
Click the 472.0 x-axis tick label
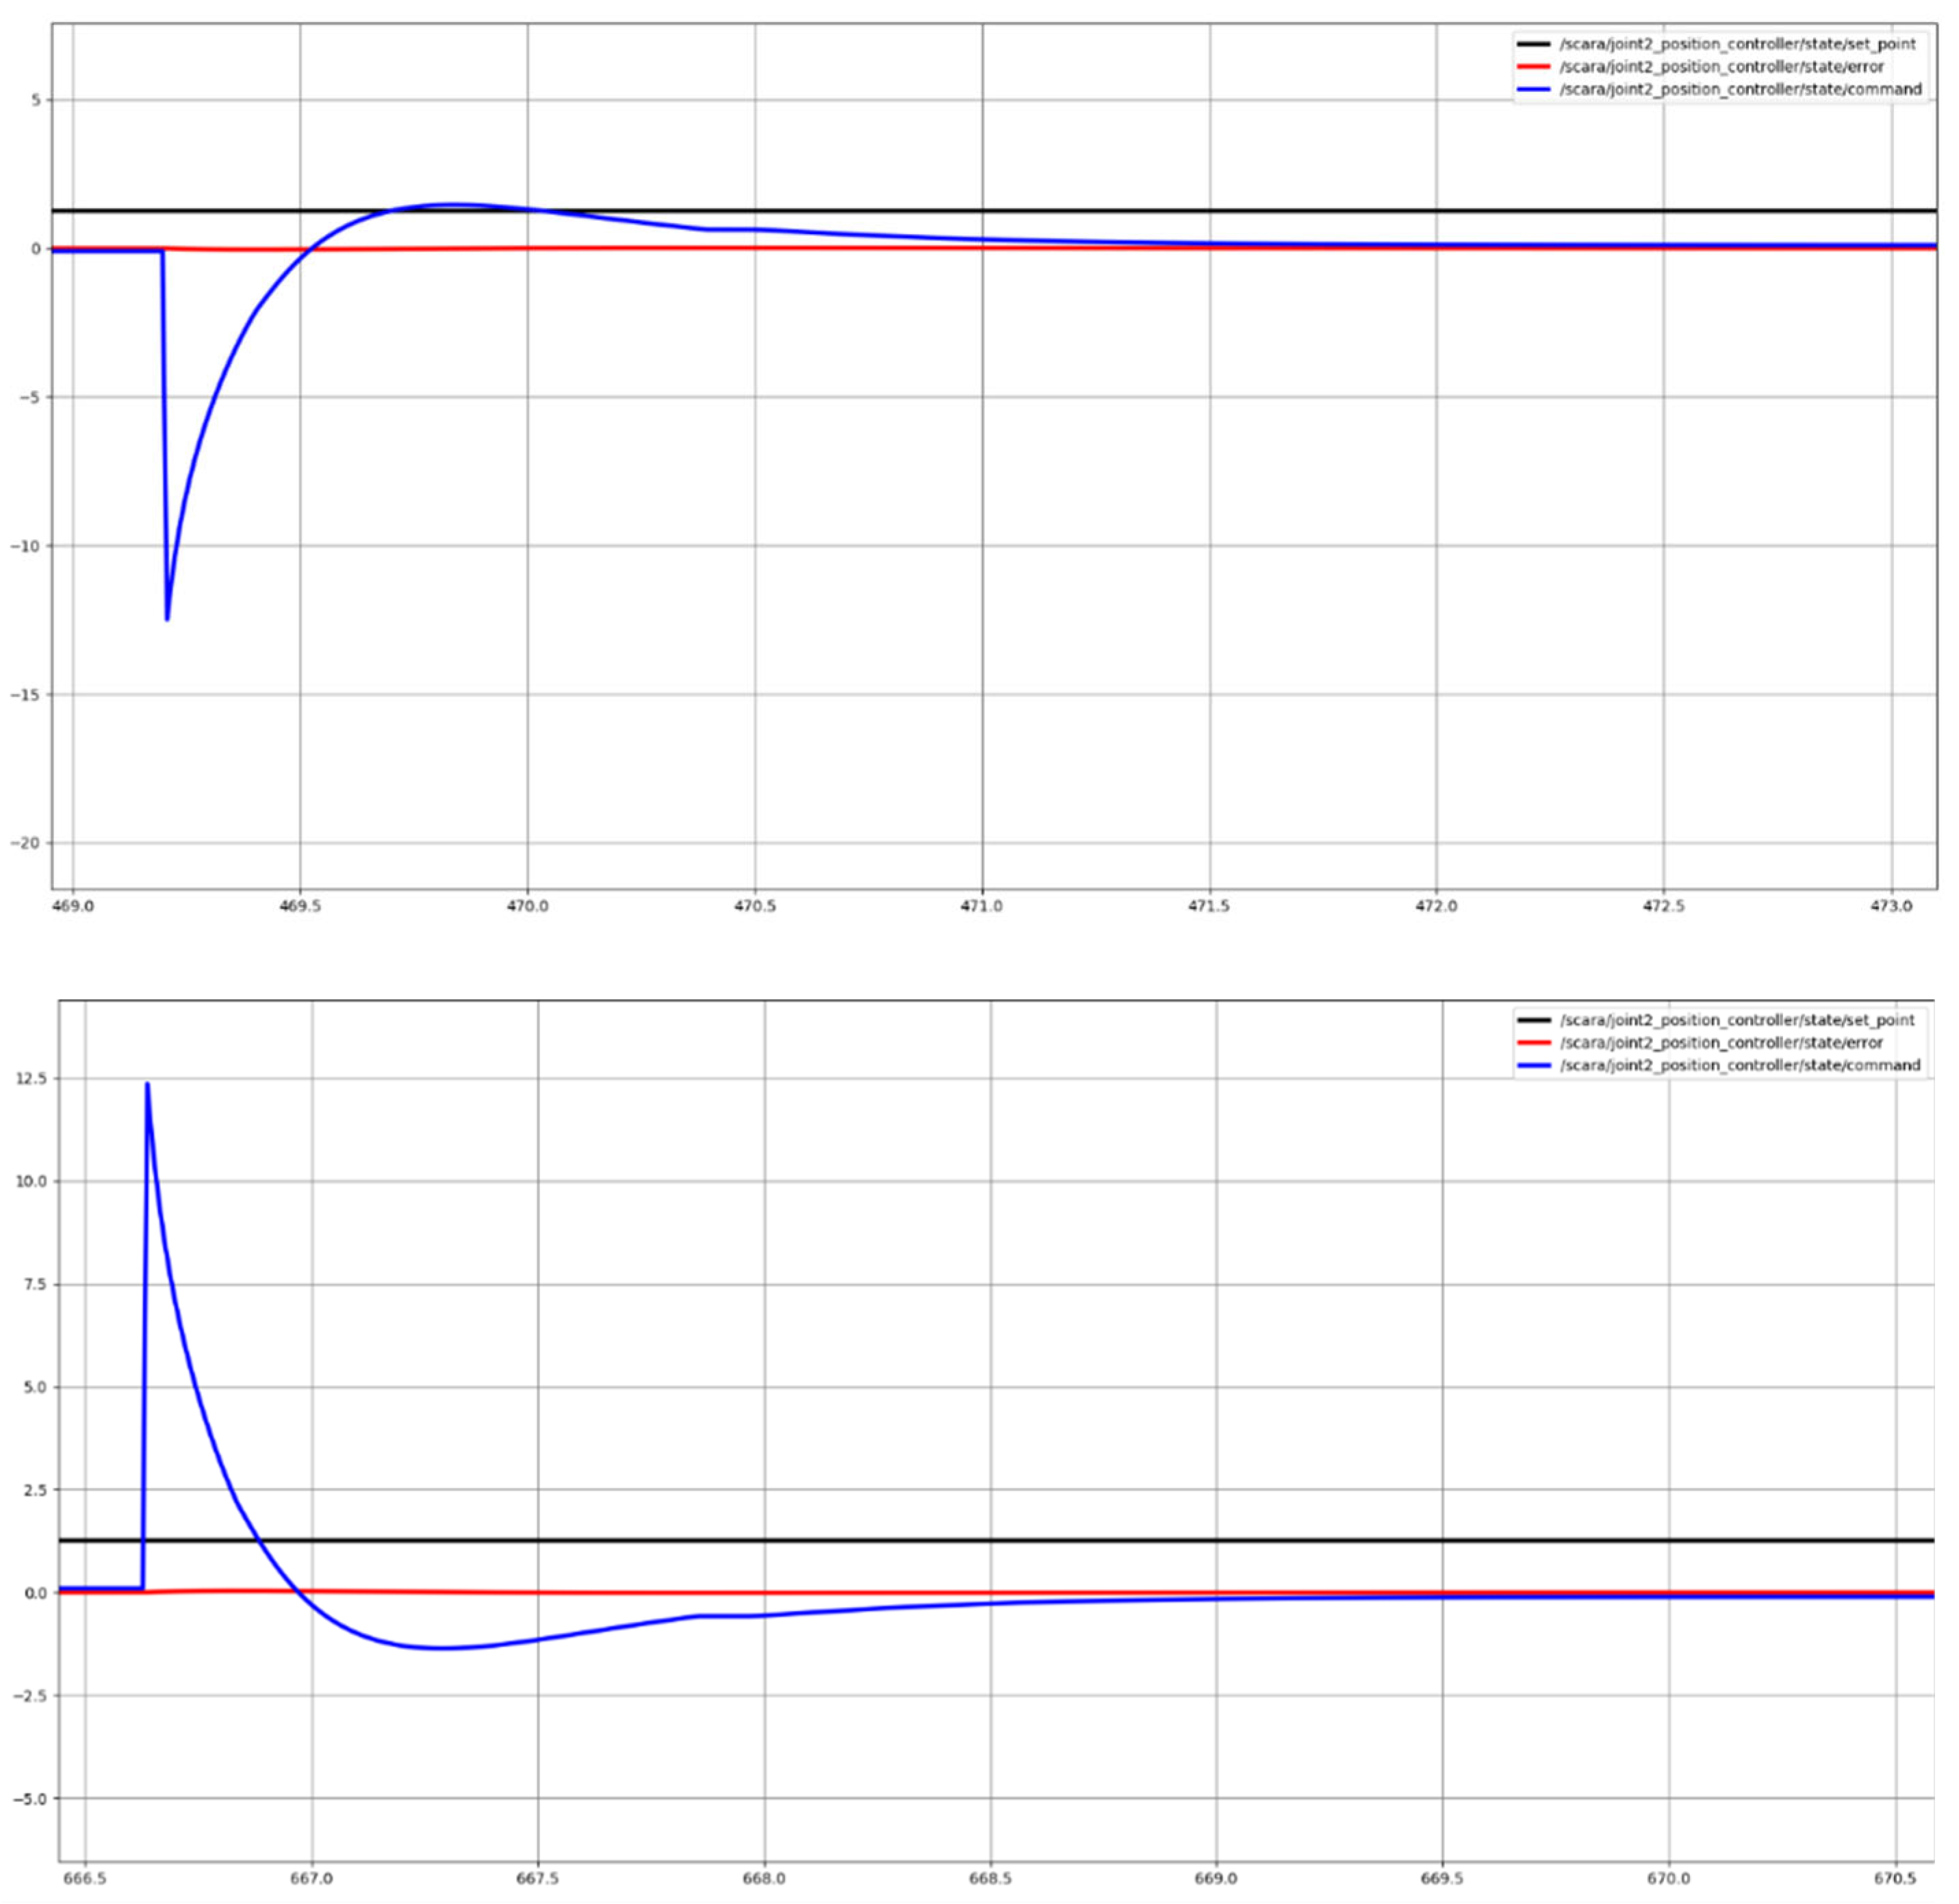[x=1437, y=906]
